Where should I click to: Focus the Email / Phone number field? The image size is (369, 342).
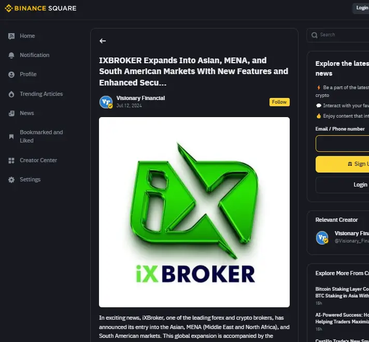342,144
